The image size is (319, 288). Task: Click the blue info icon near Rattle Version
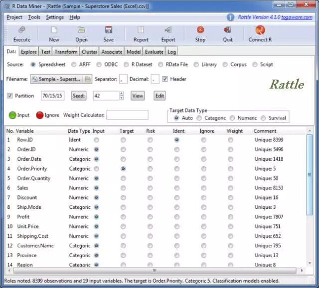[230, 17]
